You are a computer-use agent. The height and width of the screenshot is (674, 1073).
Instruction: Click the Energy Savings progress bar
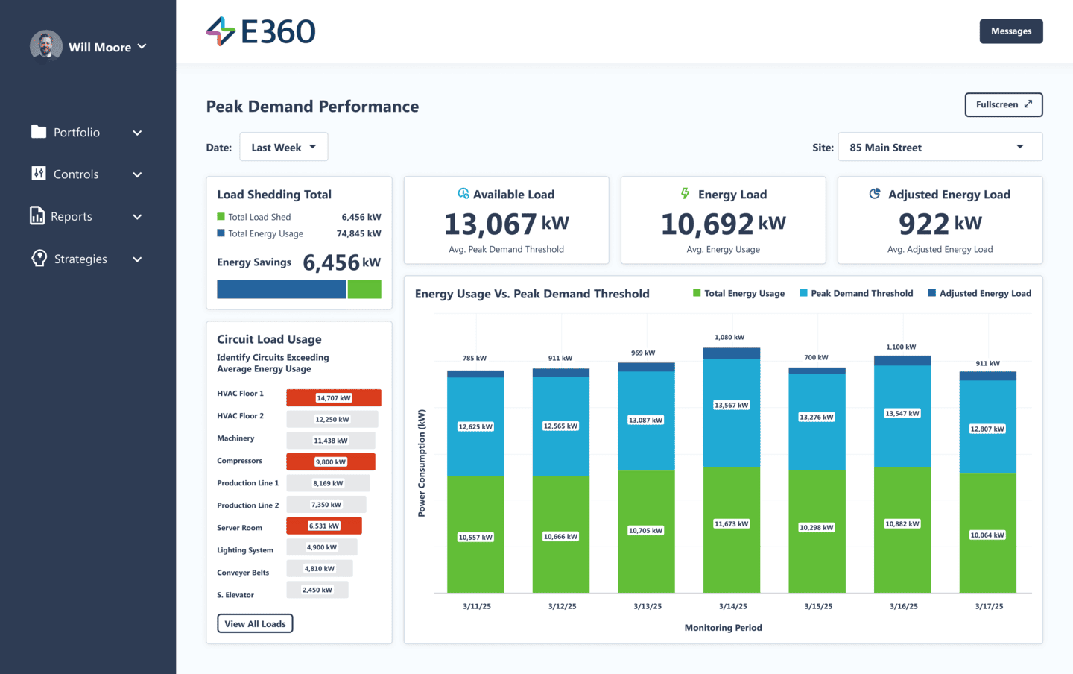click(298, 289)
